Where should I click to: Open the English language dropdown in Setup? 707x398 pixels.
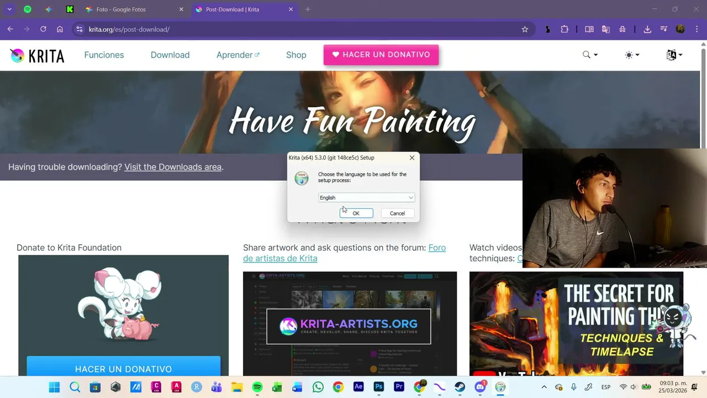click(367, 197)
